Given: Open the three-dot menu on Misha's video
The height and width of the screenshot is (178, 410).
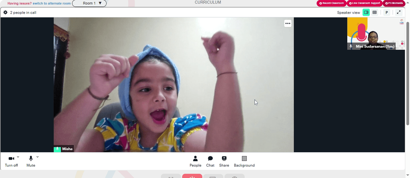Looking at the screenshot, I should coord(288,23).
